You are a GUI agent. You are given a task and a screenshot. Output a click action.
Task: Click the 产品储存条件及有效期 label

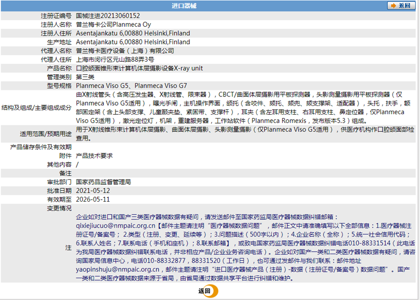(x=41, y=147)
